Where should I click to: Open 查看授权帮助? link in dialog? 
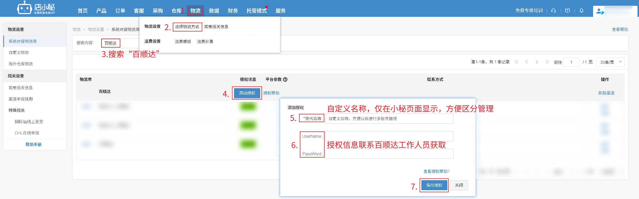point(437,171)
